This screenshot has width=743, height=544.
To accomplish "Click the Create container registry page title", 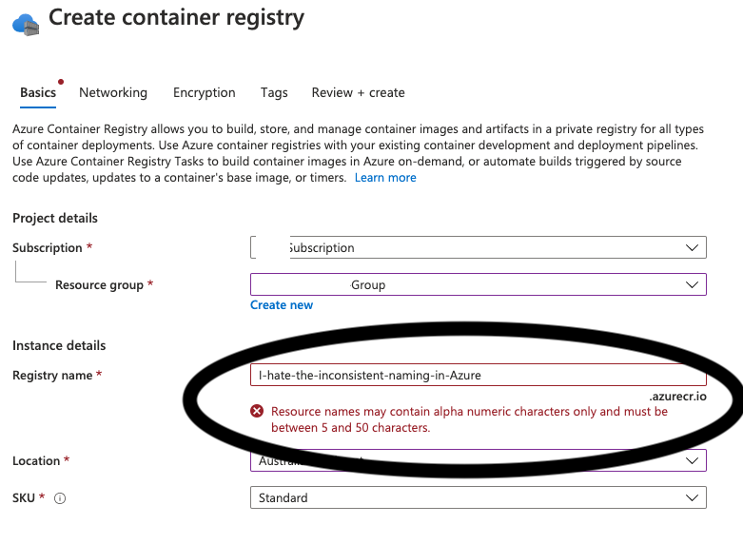I will pos(177,17).
